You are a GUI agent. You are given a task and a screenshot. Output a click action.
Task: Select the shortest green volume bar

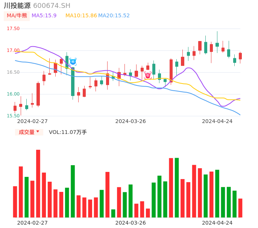tap(113, 213)
